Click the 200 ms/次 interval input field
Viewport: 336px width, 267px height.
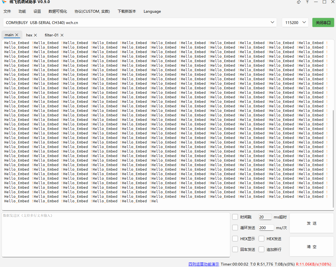(x=266, y=228)
